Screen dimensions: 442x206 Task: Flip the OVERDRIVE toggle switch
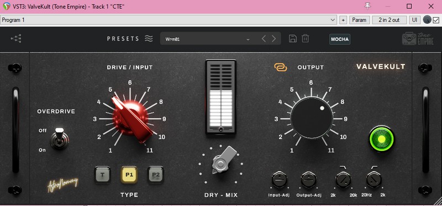pos(60,139)
